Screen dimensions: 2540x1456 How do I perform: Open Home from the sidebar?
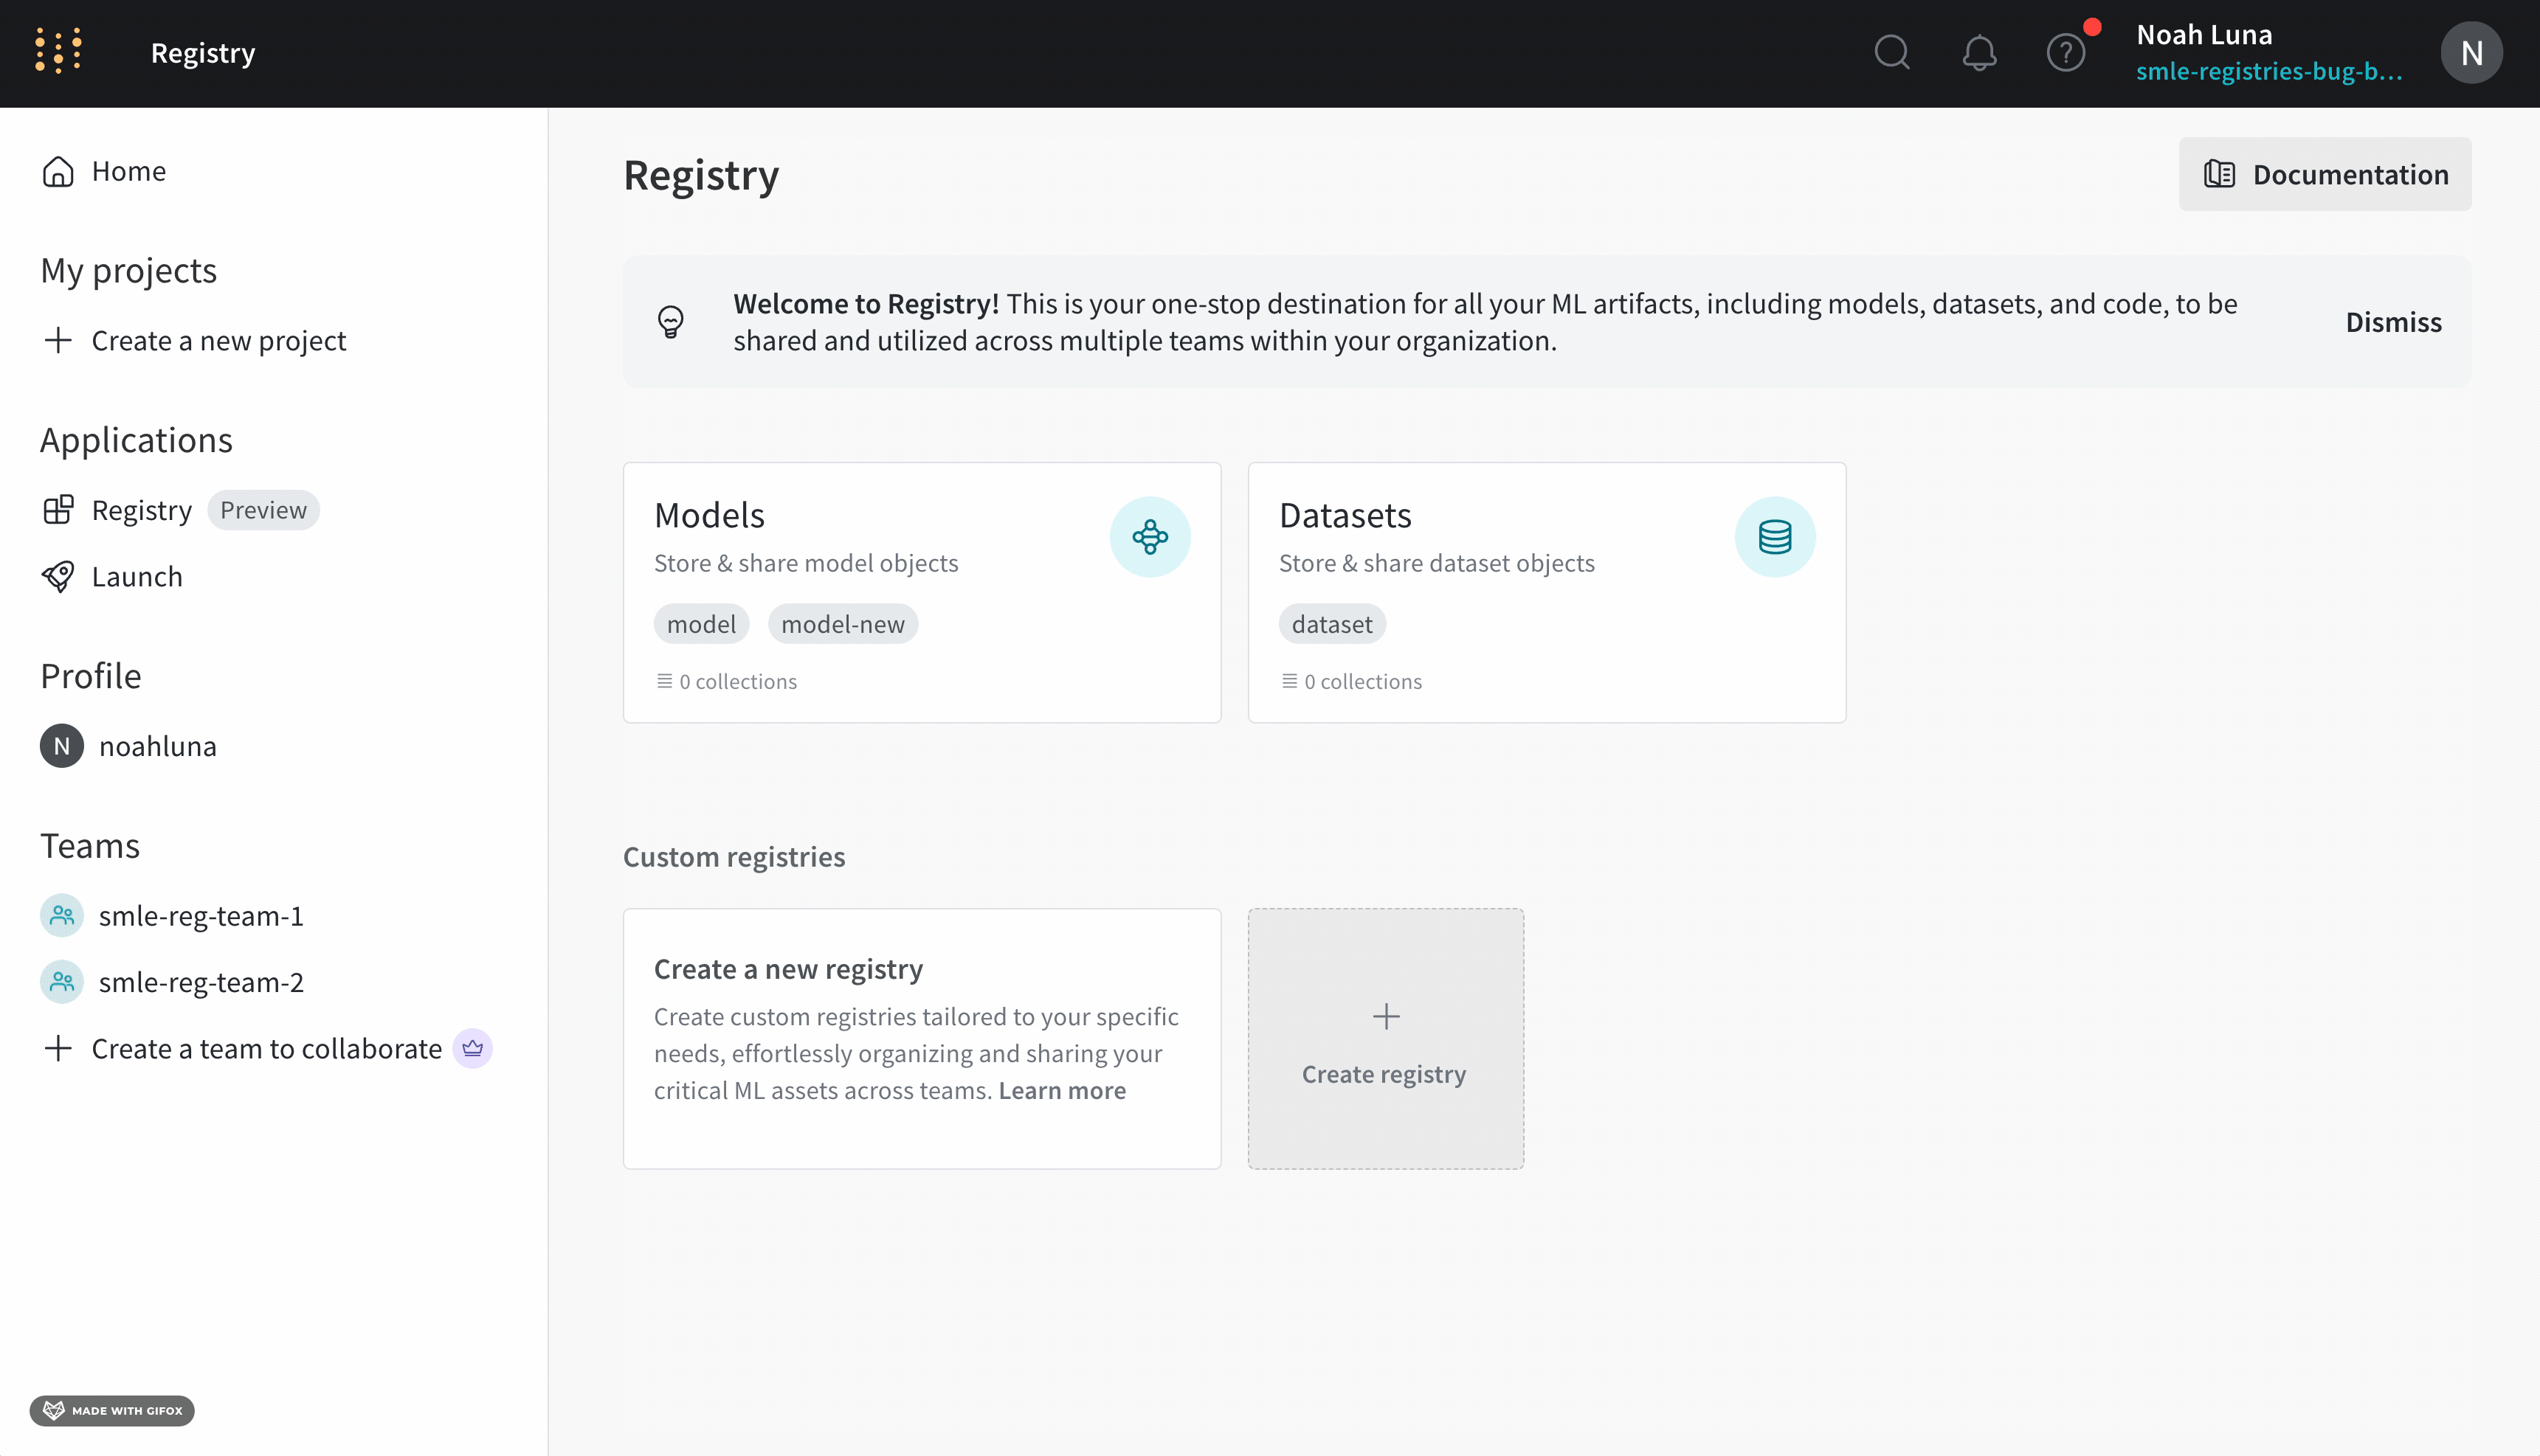point(128,170)
